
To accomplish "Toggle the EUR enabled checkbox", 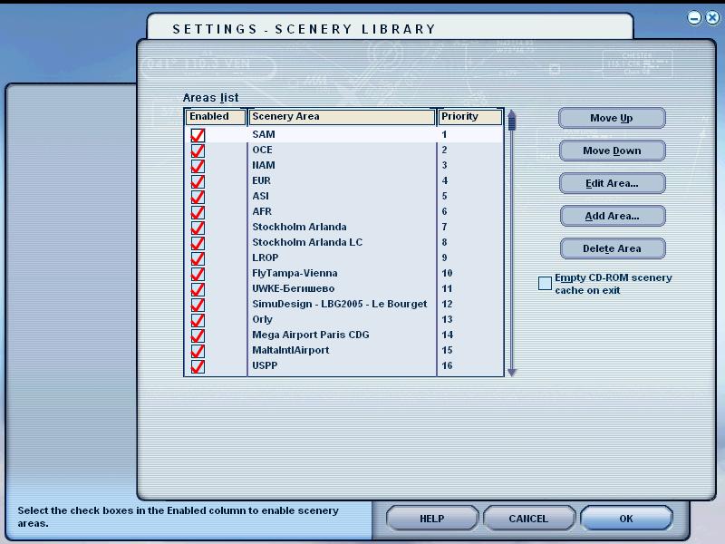I will pyautogui.click(x=198, y=181).
